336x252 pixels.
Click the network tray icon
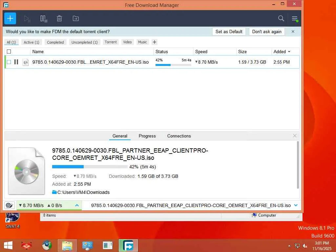click(297, 246)
